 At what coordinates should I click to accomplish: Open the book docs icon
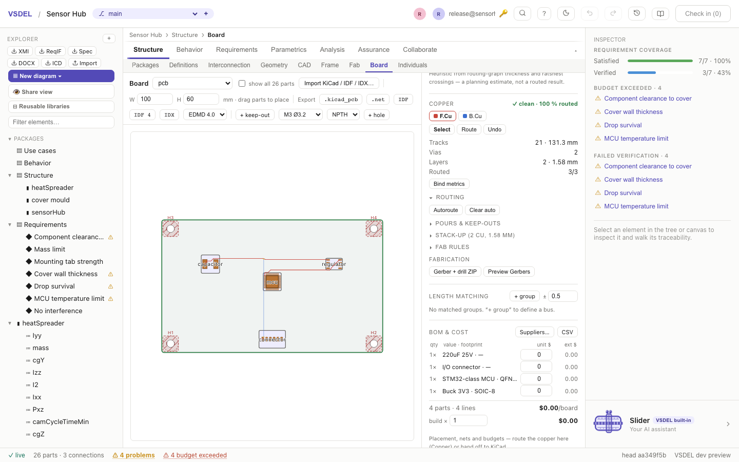[660, 14]
